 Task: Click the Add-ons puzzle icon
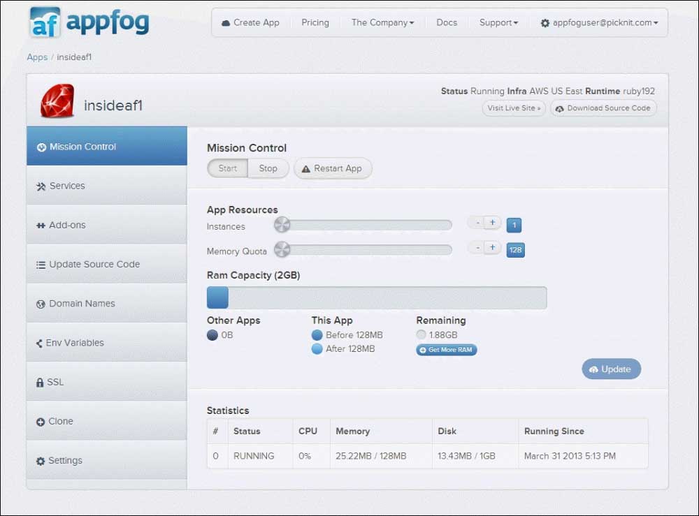(41, 226)
